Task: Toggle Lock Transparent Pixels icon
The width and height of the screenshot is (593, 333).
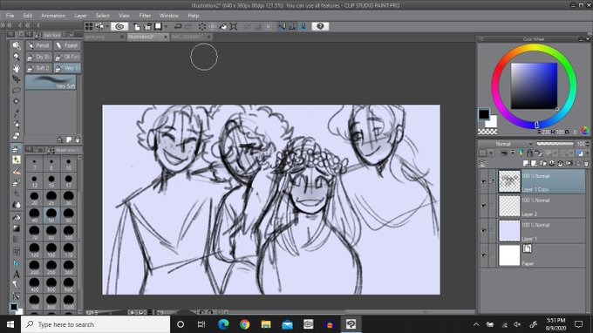Action: (538, 153)
